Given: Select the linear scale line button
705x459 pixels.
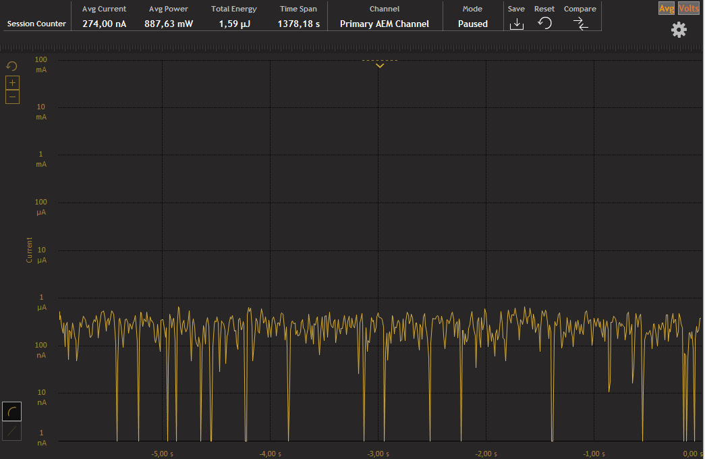Looking at the screenshot, I should click(x=11, y=431).
